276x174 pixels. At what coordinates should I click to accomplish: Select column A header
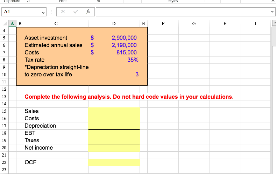coord(12,23)
